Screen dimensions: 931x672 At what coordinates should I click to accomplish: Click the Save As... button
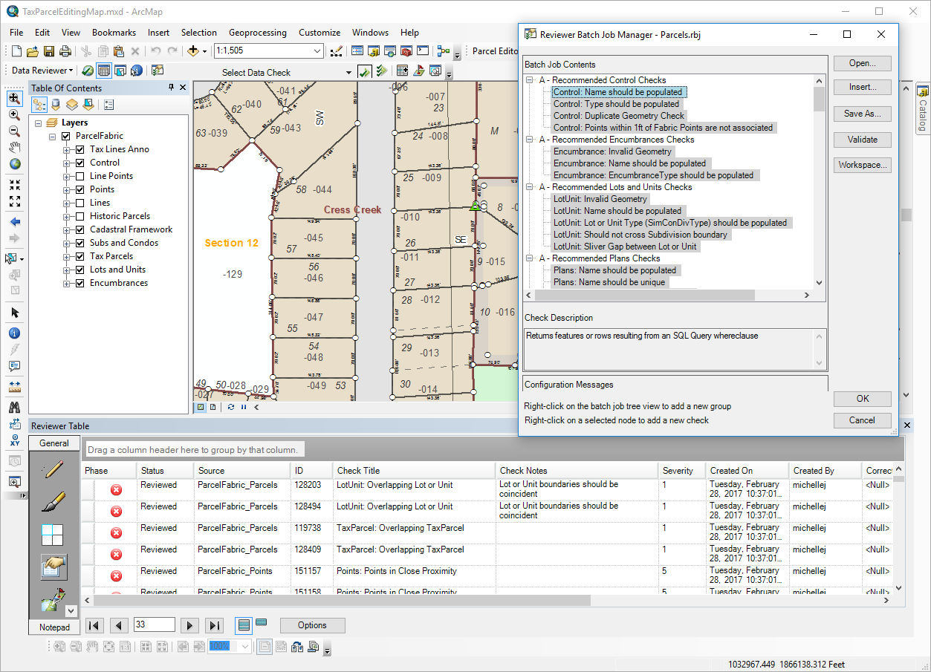861,114
